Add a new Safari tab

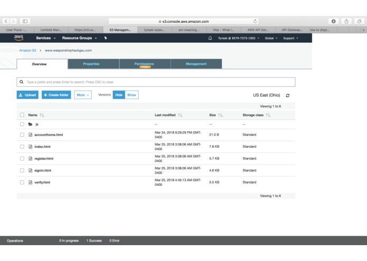[x=363, y=30]
